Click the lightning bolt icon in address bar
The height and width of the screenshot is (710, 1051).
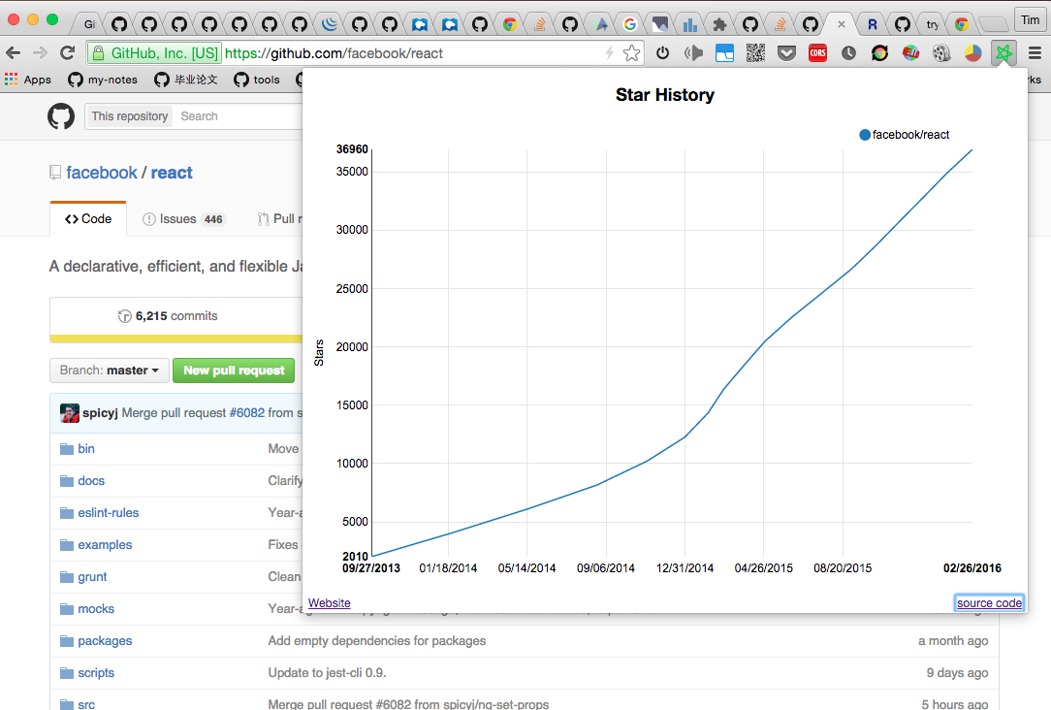[609, 53]
